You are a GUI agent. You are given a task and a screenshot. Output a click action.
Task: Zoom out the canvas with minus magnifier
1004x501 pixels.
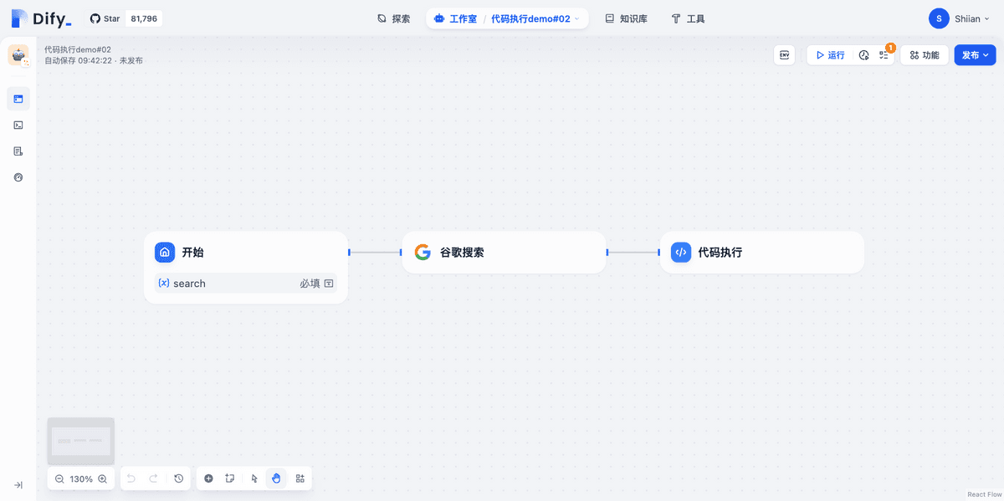tap(59, 479)
